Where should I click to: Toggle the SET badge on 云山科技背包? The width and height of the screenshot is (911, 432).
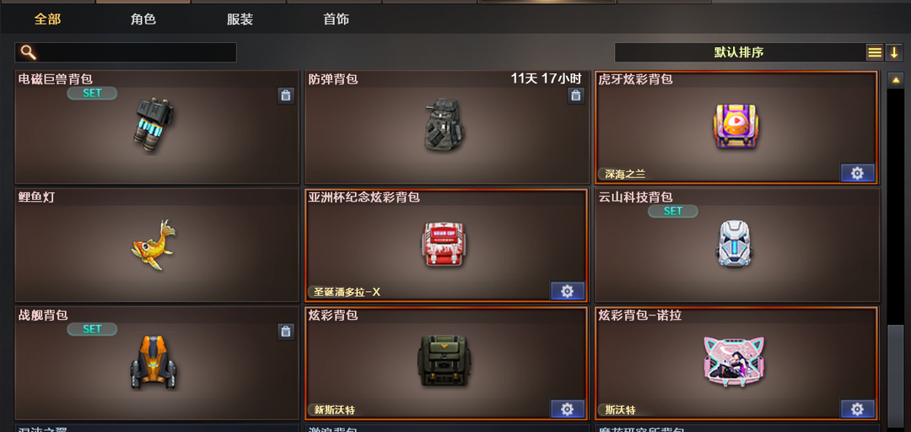click(673, 211)
